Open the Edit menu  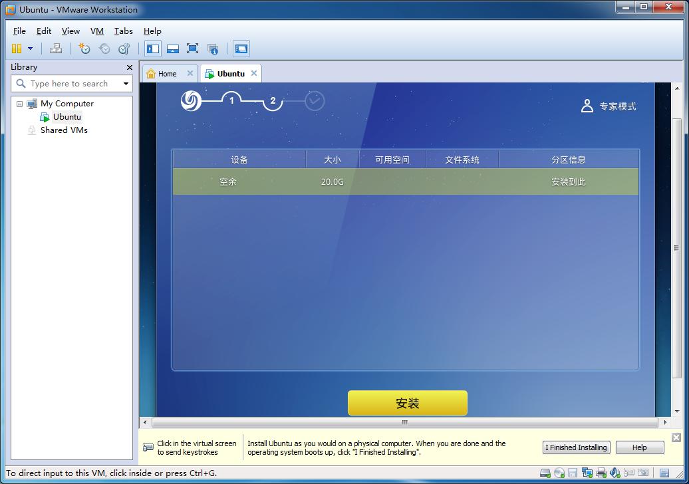pos(43,31)
